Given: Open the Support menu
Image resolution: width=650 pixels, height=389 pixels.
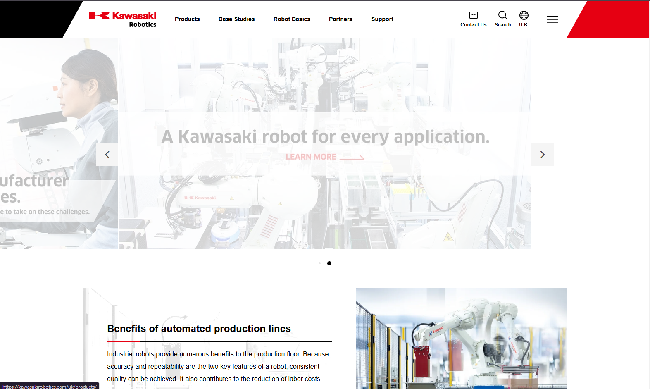Looking at the screenshot, I should pos(382,19).
